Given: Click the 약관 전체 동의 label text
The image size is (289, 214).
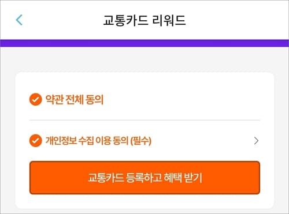Looking at the screenshot, I should click(75, 99).
